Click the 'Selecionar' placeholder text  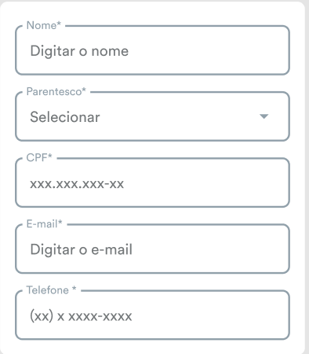coord(65,117)
